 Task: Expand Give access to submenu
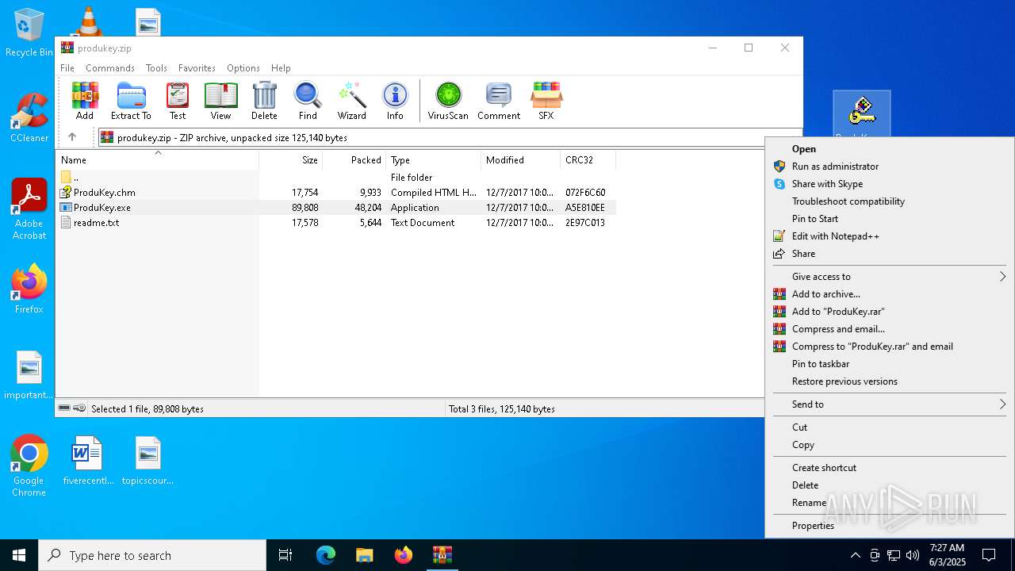889,277
